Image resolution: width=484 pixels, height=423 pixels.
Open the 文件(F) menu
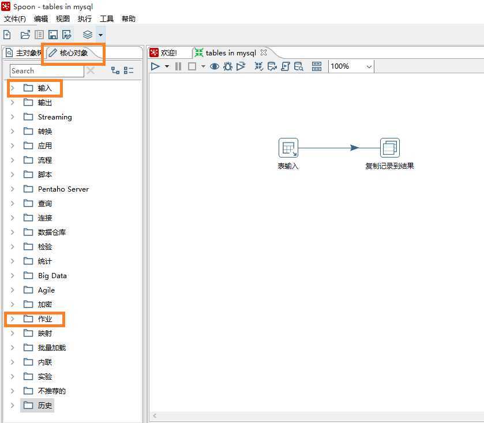[15, 19]
